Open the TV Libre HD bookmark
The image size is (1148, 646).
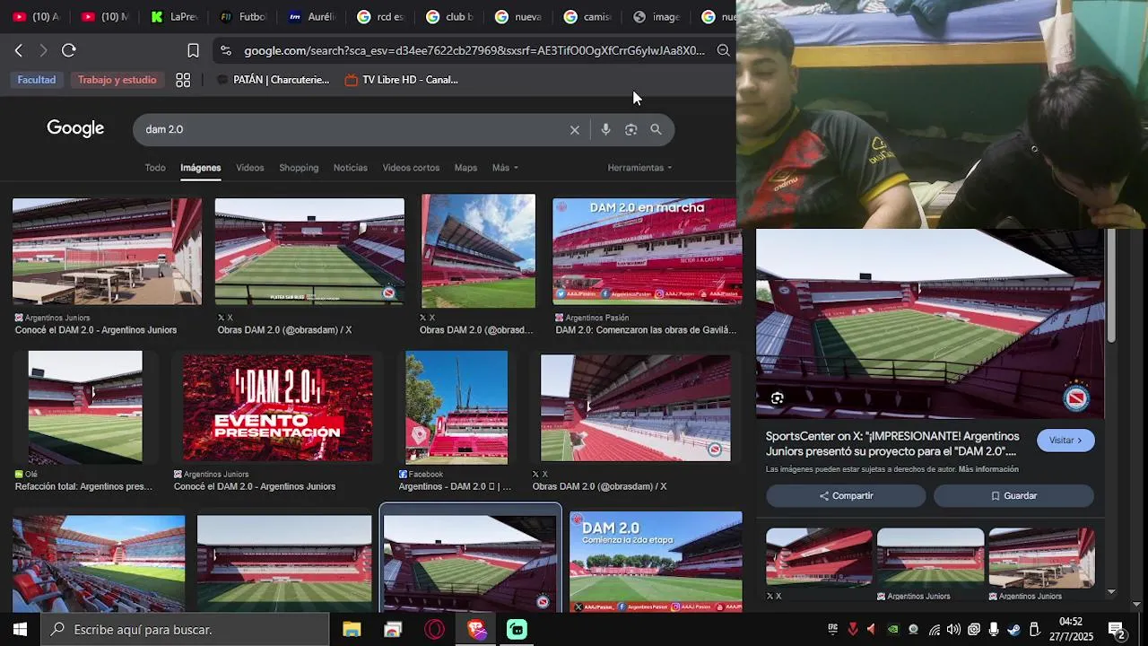pyautogui.click(x=401, y=80)
